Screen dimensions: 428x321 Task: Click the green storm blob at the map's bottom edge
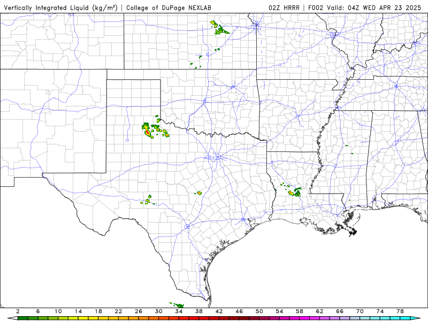point(178,305)
